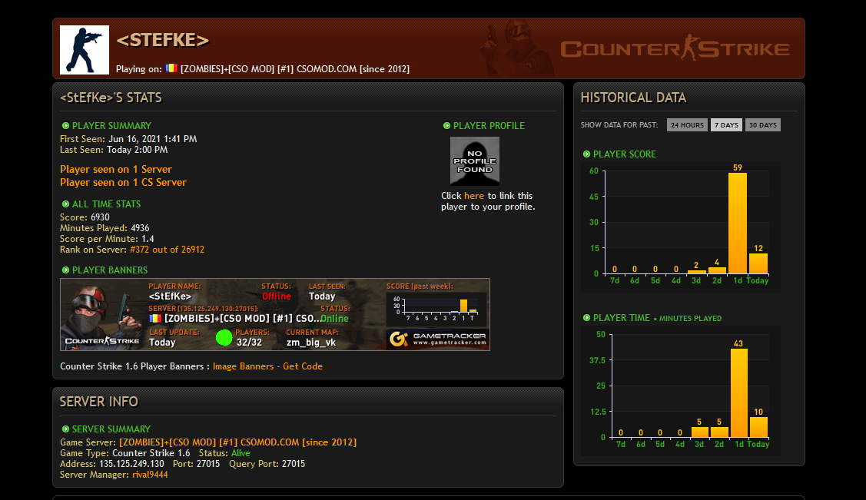Viewport: 866px width, 500px height.
Task: Click the No Profile Found silhouette image
Action: point(474,161)
